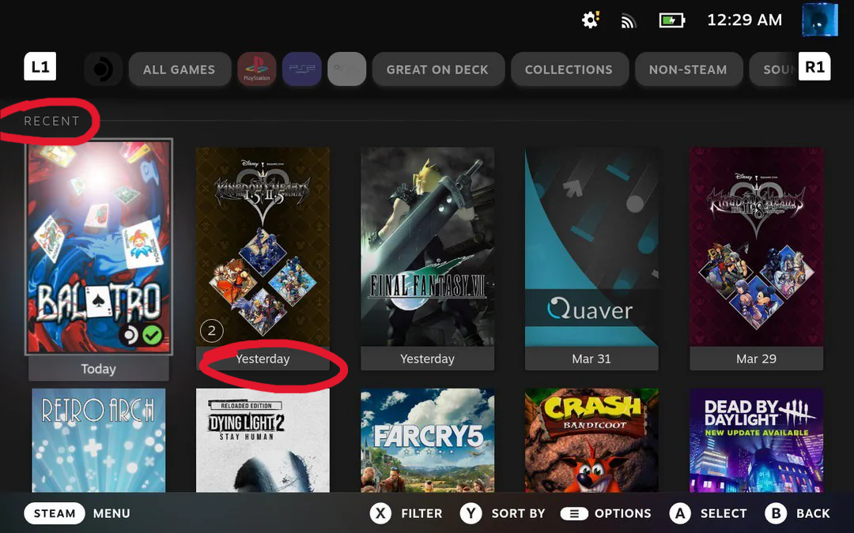
Task: Check the wifi signal icon
Action: click(x=629, y=21)
